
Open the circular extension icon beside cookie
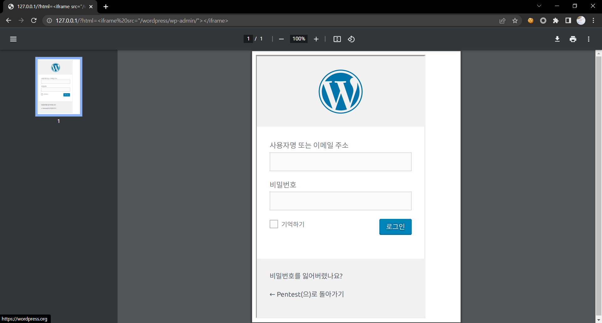tap(543, 21)
